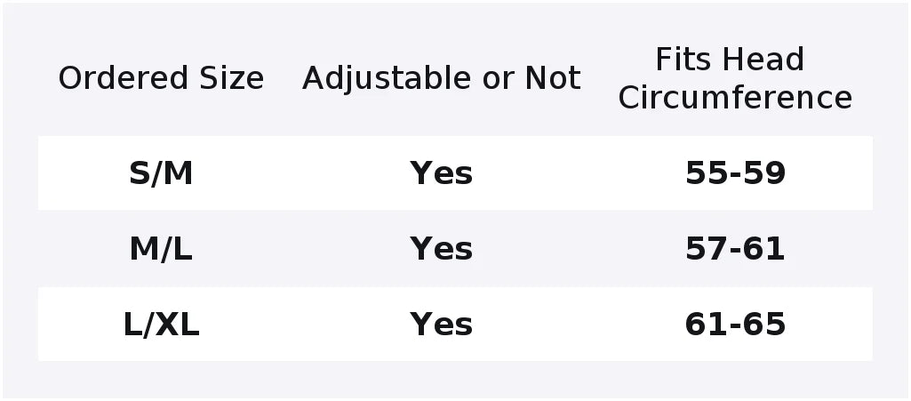
Task: Click the words Fits Head in the header
Action: (730, 60)
